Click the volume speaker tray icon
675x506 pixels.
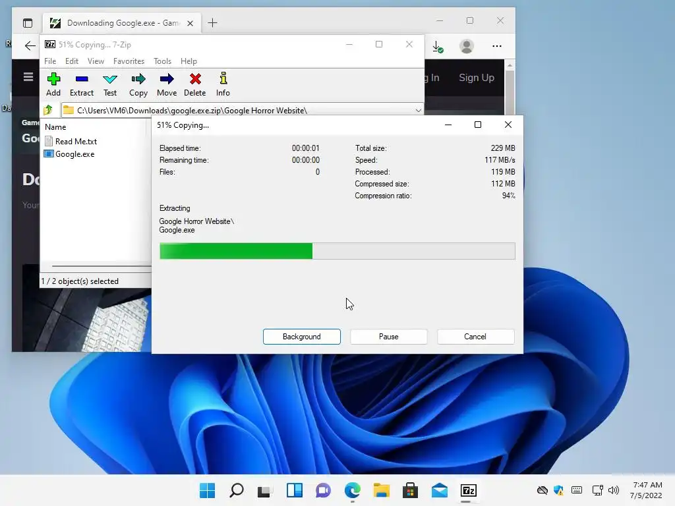(x=614, y=490)
